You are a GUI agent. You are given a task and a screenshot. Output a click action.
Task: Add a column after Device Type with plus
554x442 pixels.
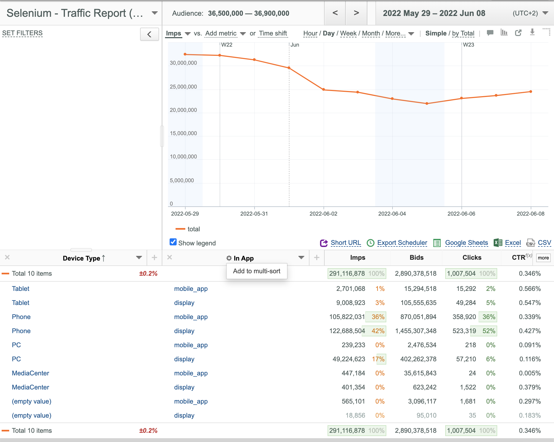pos(154,258)
